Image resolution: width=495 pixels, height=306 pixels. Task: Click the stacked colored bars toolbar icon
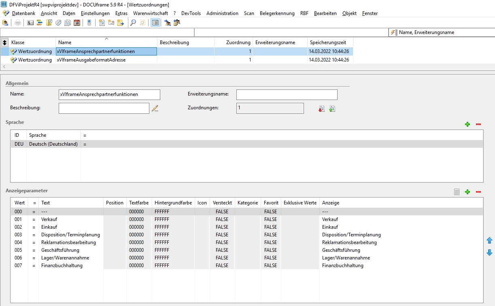pos(40,23)
